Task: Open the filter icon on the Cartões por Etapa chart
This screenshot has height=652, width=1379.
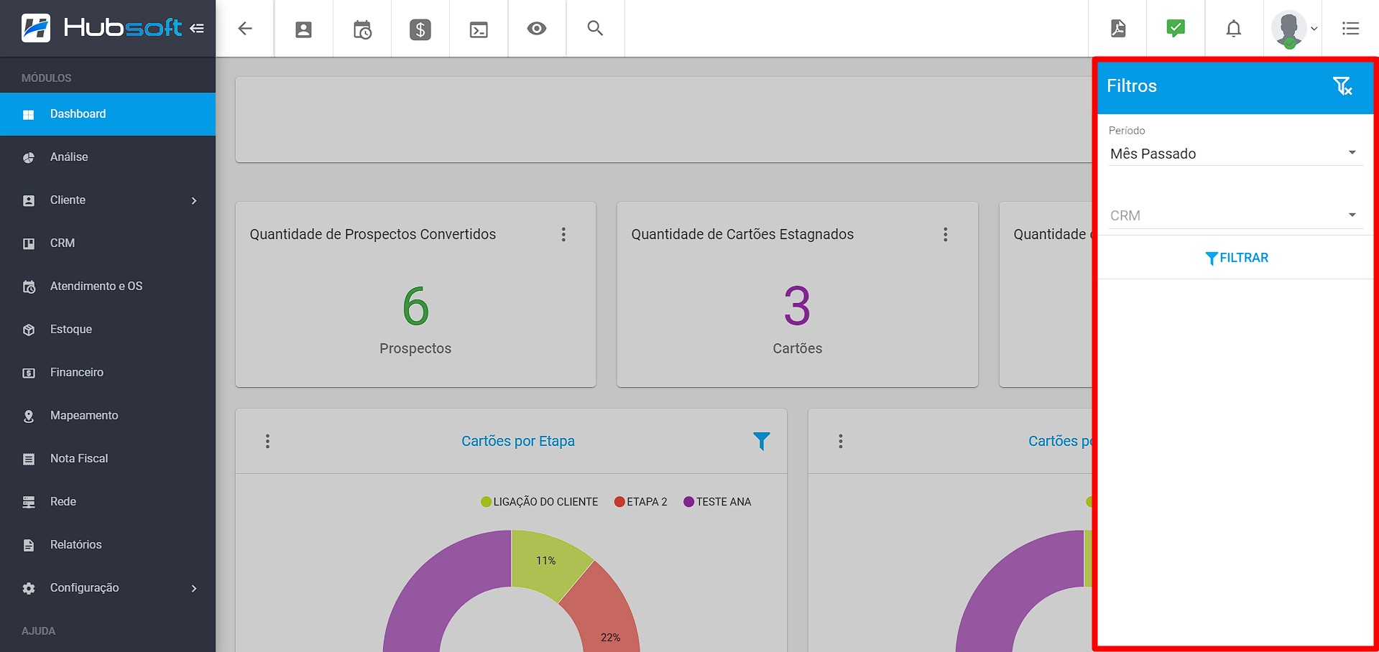Action: coord(762,441)
